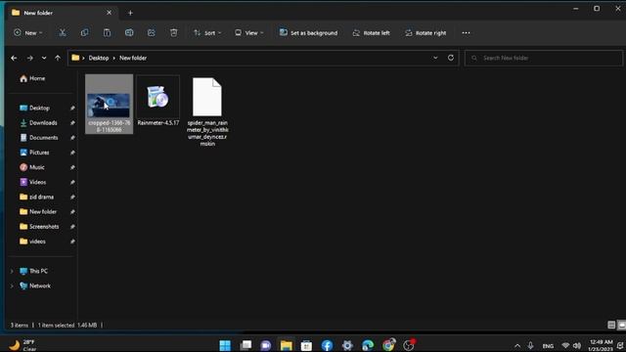Click Set as background button

pos(308,32)
